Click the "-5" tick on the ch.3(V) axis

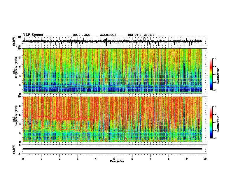tap(20, 154)
